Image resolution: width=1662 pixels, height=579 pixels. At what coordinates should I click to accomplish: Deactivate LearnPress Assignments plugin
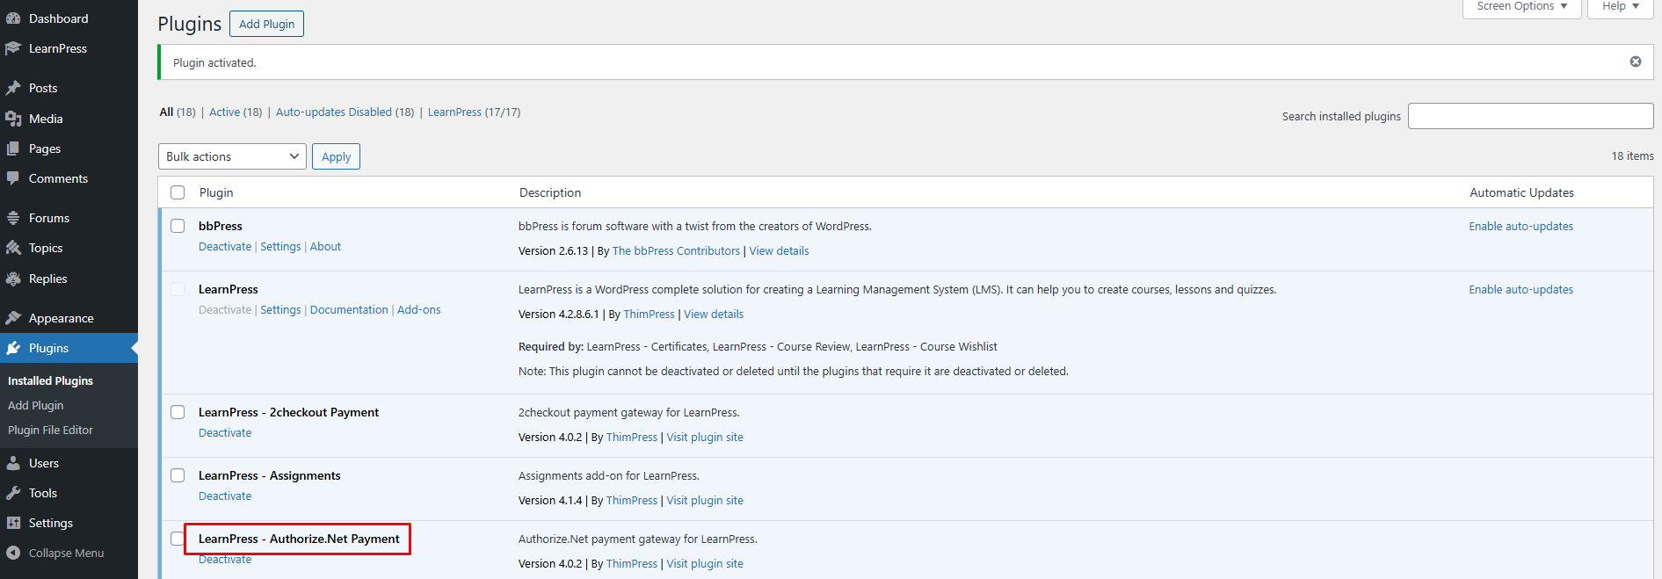225,496
